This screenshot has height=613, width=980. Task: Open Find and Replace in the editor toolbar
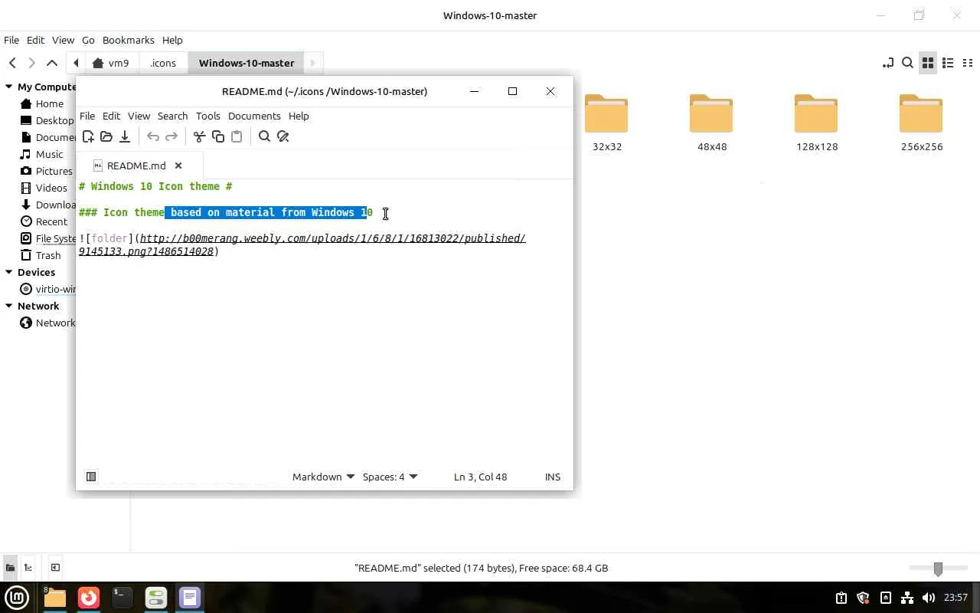[283, 136]
